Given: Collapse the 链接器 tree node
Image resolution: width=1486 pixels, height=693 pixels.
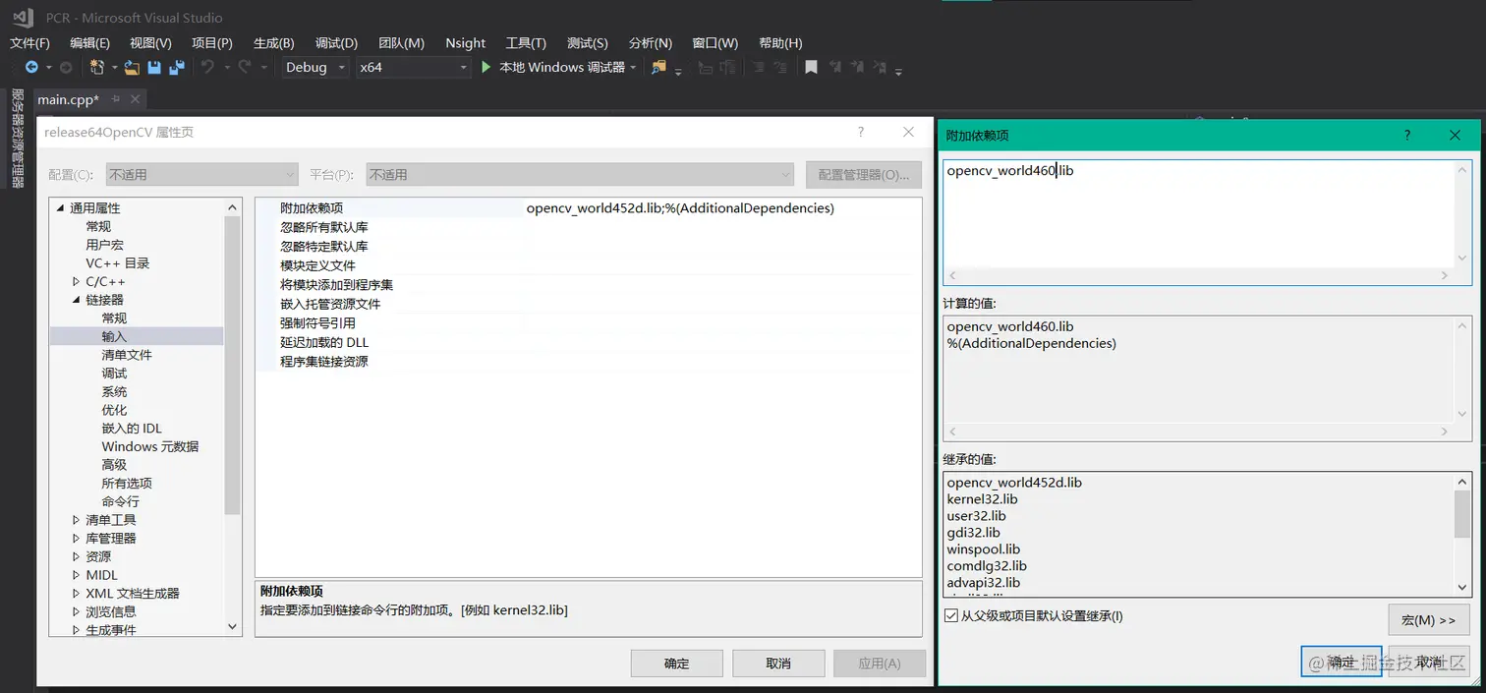Looking at the screenshot, I should coord(76,300).
